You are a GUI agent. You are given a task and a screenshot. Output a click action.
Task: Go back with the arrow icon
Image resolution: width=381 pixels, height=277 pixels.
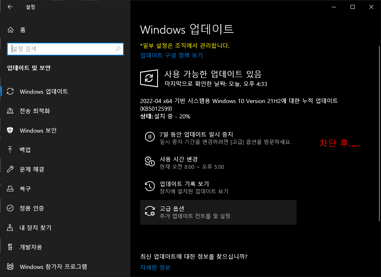pos(10,7)
